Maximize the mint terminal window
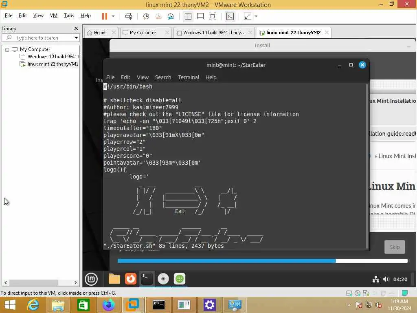Viewport: 417px width, 313px height. 351,65
